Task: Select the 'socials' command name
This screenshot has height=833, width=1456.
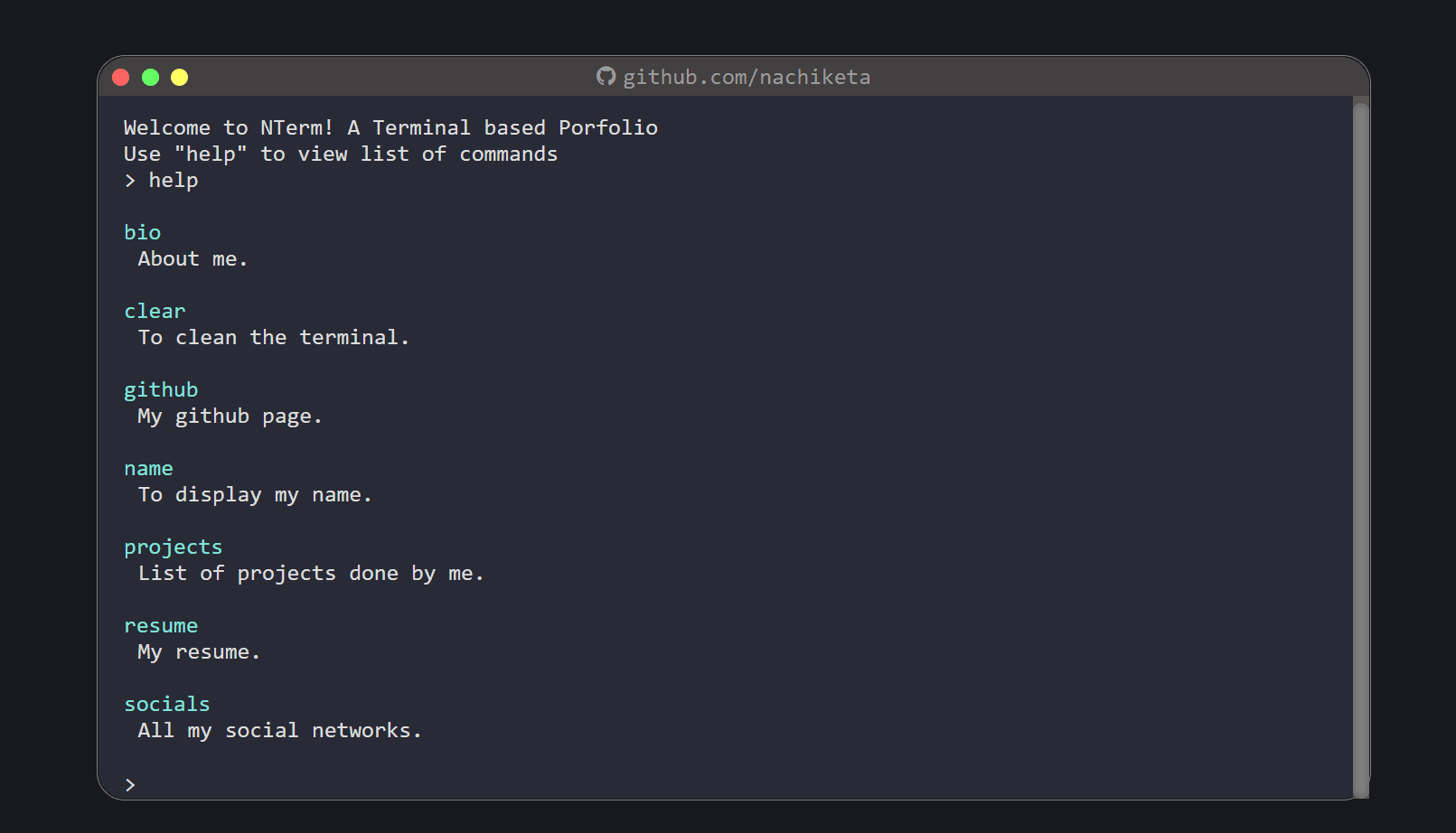Action: coord(167,704)
